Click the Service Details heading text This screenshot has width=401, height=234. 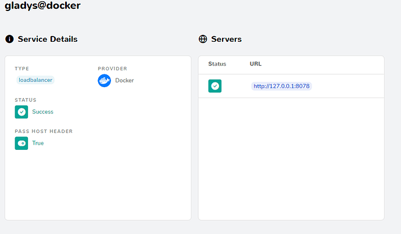click(48, 39)
